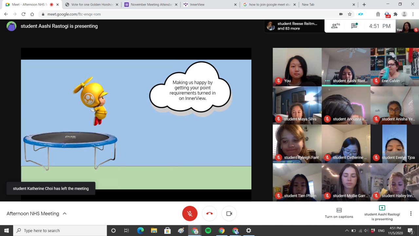This screenshot has height=236, width=419.
Task: Open the volume control in the tray
Action: (x=366, y=230)
